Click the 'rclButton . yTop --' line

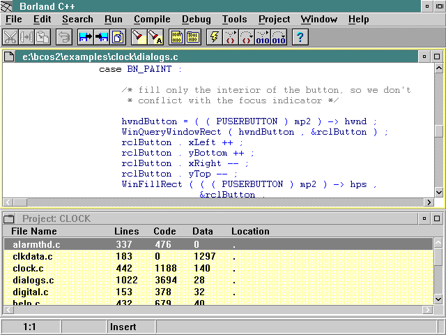tap(180, 174)
